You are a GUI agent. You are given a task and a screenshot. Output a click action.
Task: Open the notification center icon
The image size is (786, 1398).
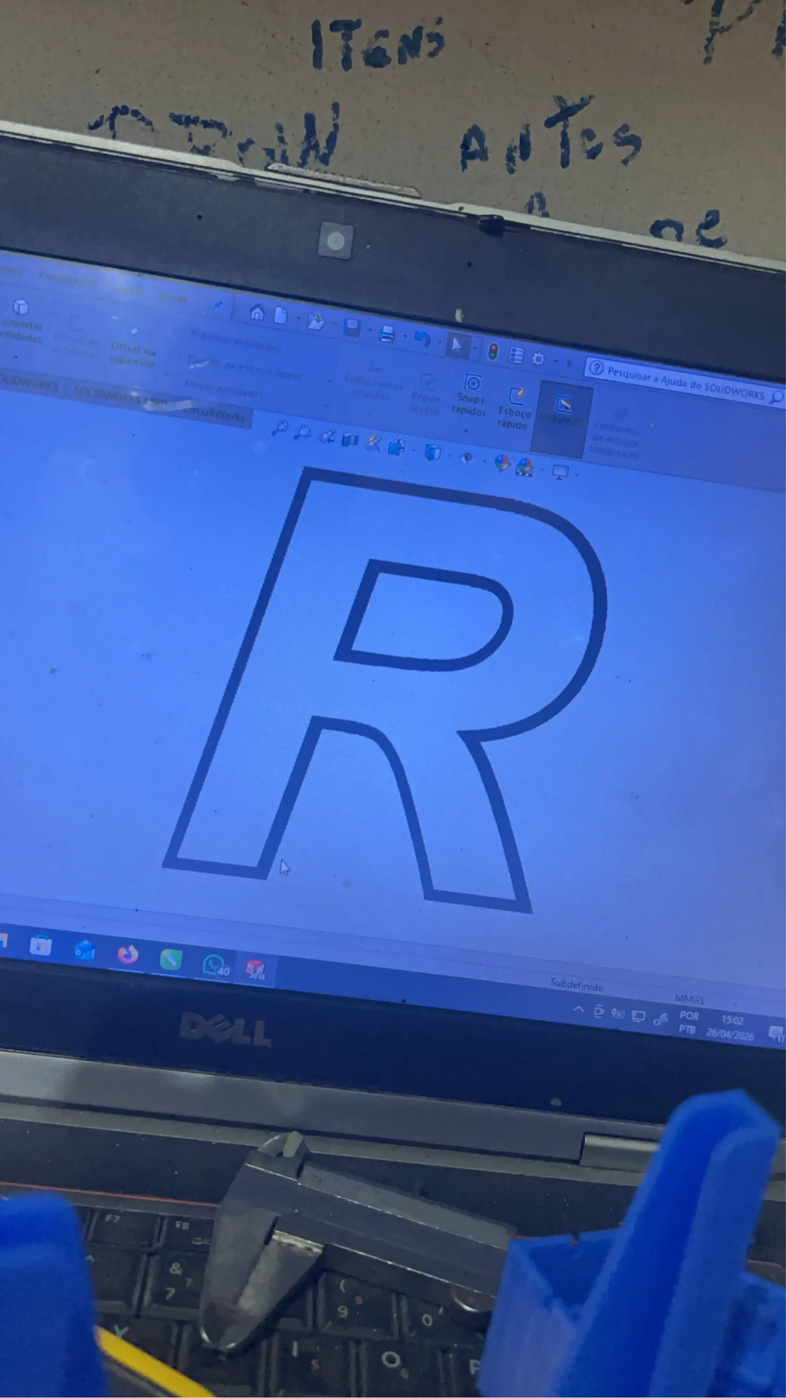tap(777, 1033)
